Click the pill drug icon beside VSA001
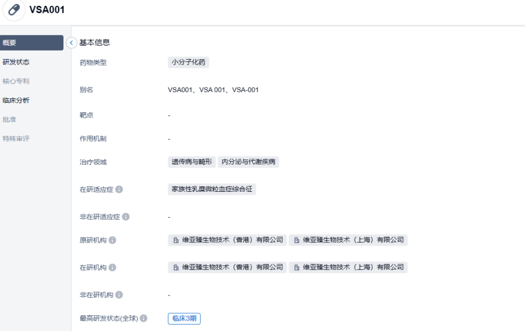The height and width of the screenshot is (331, 525). [x=15, y=10]
